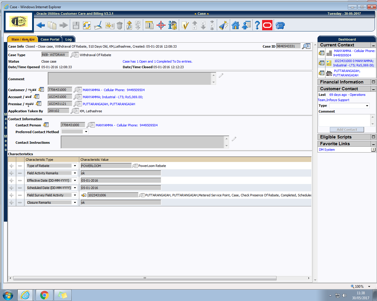
Task: Open My Preferences toolbar icon
Action: (246, 25)
